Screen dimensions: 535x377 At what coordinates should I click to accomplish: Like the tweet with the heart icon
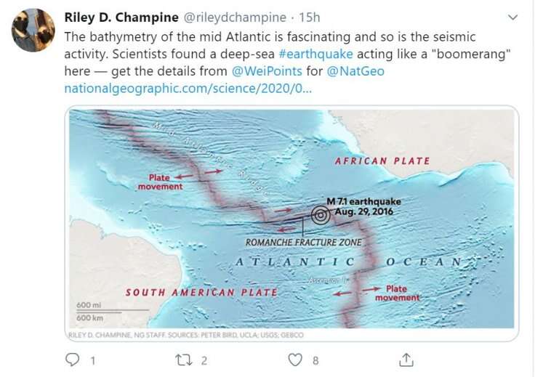[x=294, y=360]
